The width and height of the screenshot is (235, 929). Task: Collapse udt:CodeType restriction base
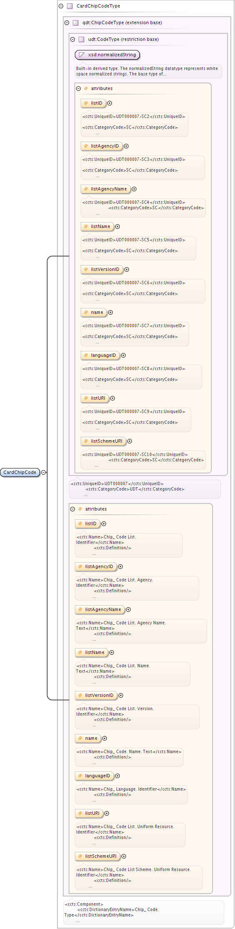click(x=73, y=40)
